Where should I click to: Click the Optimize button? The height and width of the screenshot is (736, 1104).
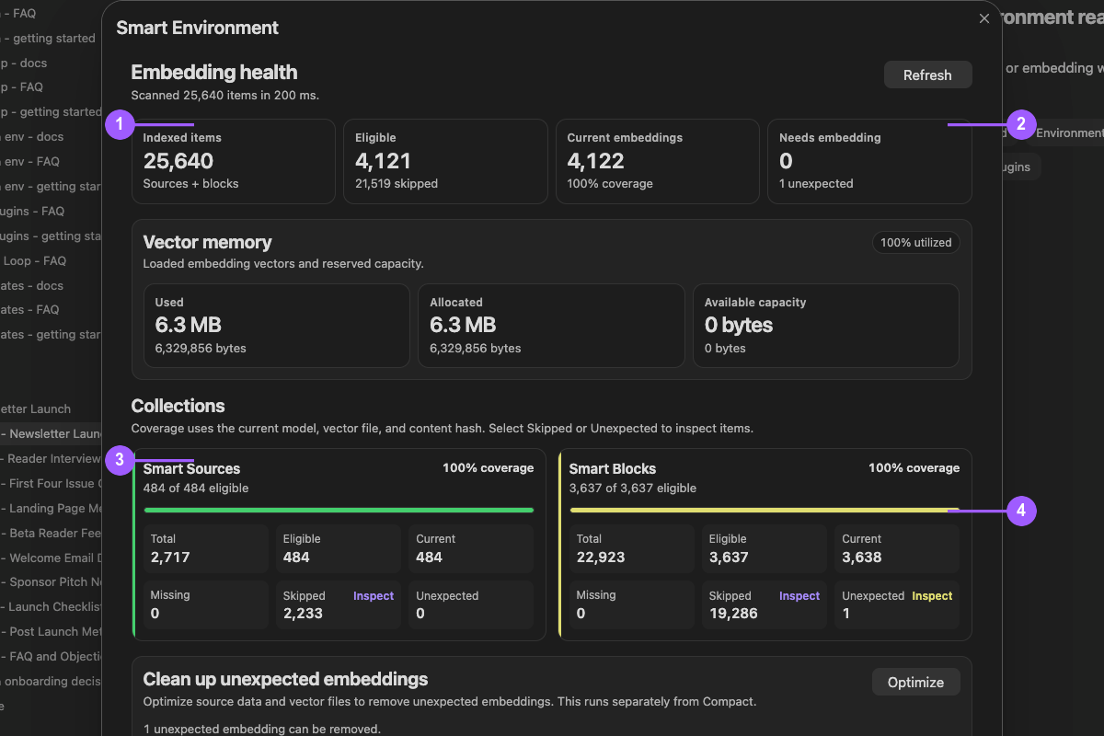[x=915, y=683]
